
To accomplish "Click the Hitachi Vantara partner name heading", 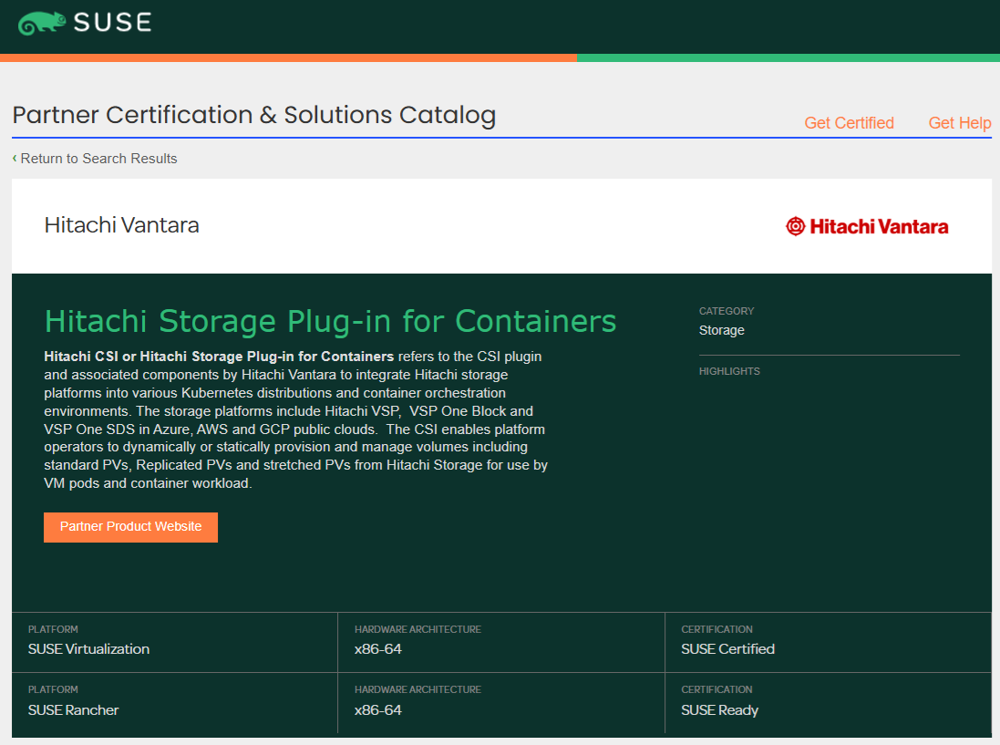I will [x=122, y=225].
